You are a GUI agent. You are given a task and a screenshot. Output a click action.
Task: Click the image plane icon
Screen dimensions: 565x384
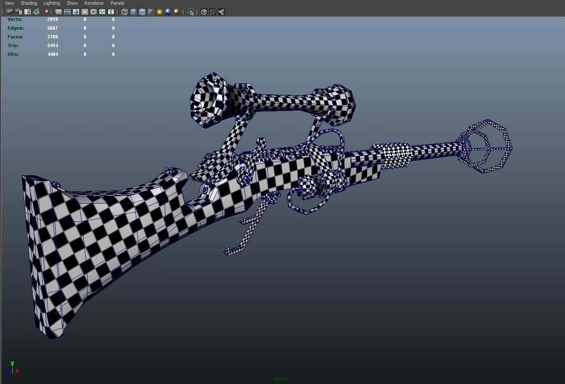coord(36,12)
